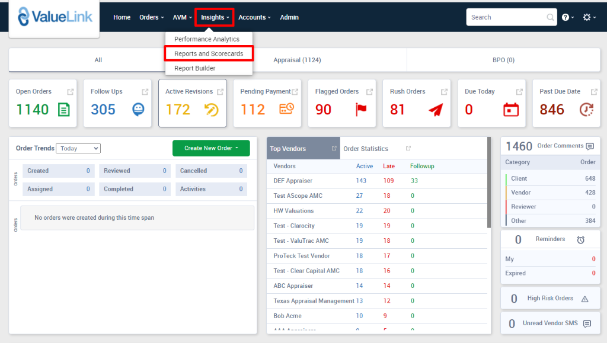Open the Create New Order dropdown button
Viewport: 607px width, 343px height.
pos(211,148)
